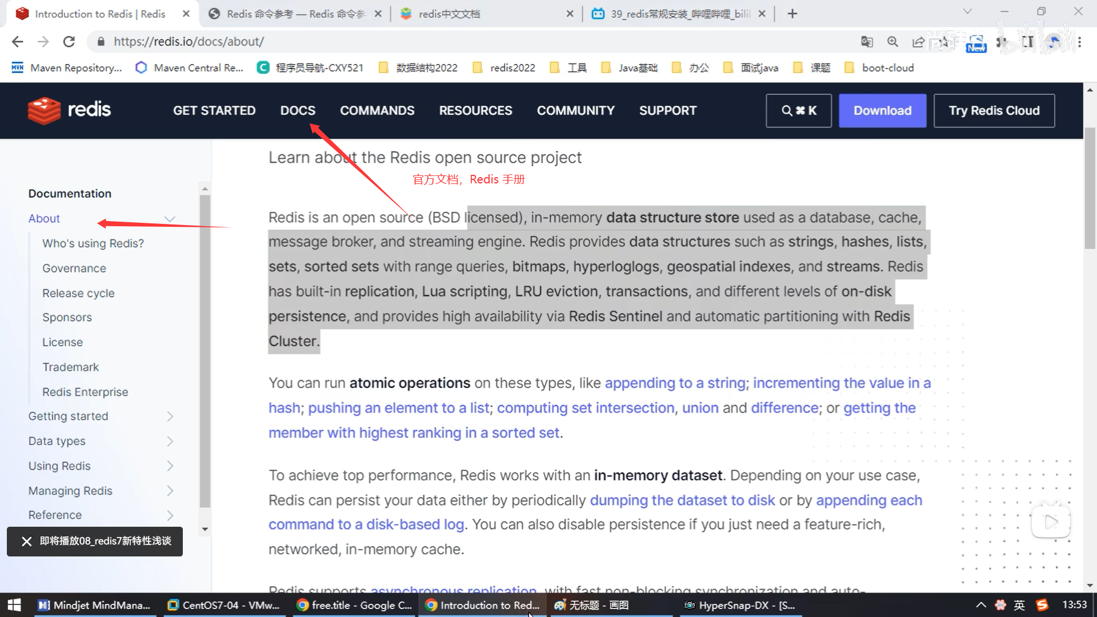The image size is (1097, 617).
Task: Expand the Getting started section
Action: coord(170,416)
